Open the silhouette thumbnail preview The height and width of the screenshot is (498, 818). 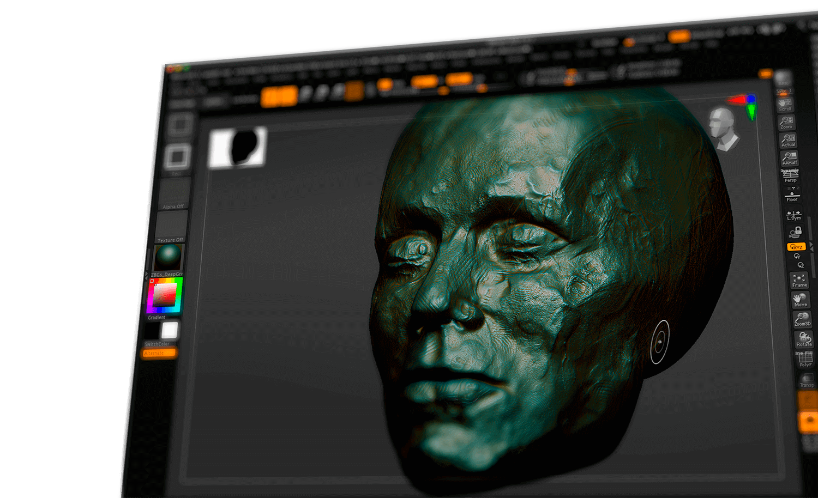click(238, 147)
